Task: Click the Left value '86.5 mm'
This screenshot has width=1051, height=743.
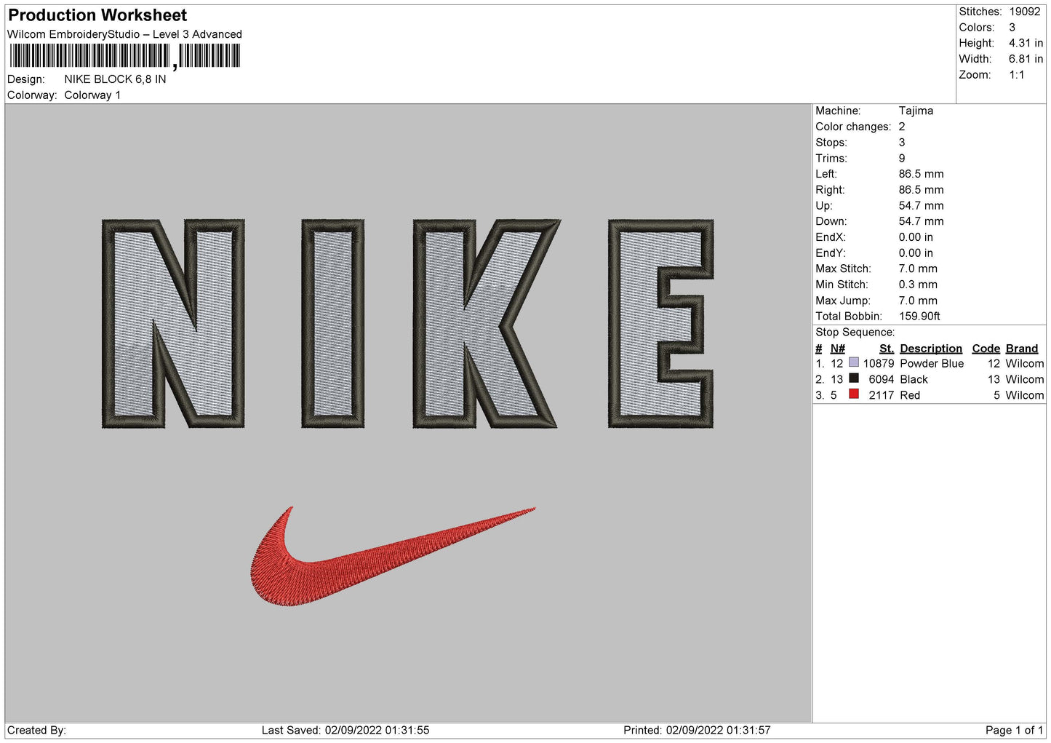Action: coord(921,174)
